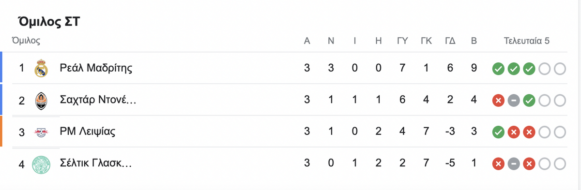Viewport: 581px width, 190px height.
Task: Click Leipzig's green win checkmark icon
Action: point(498,132)
